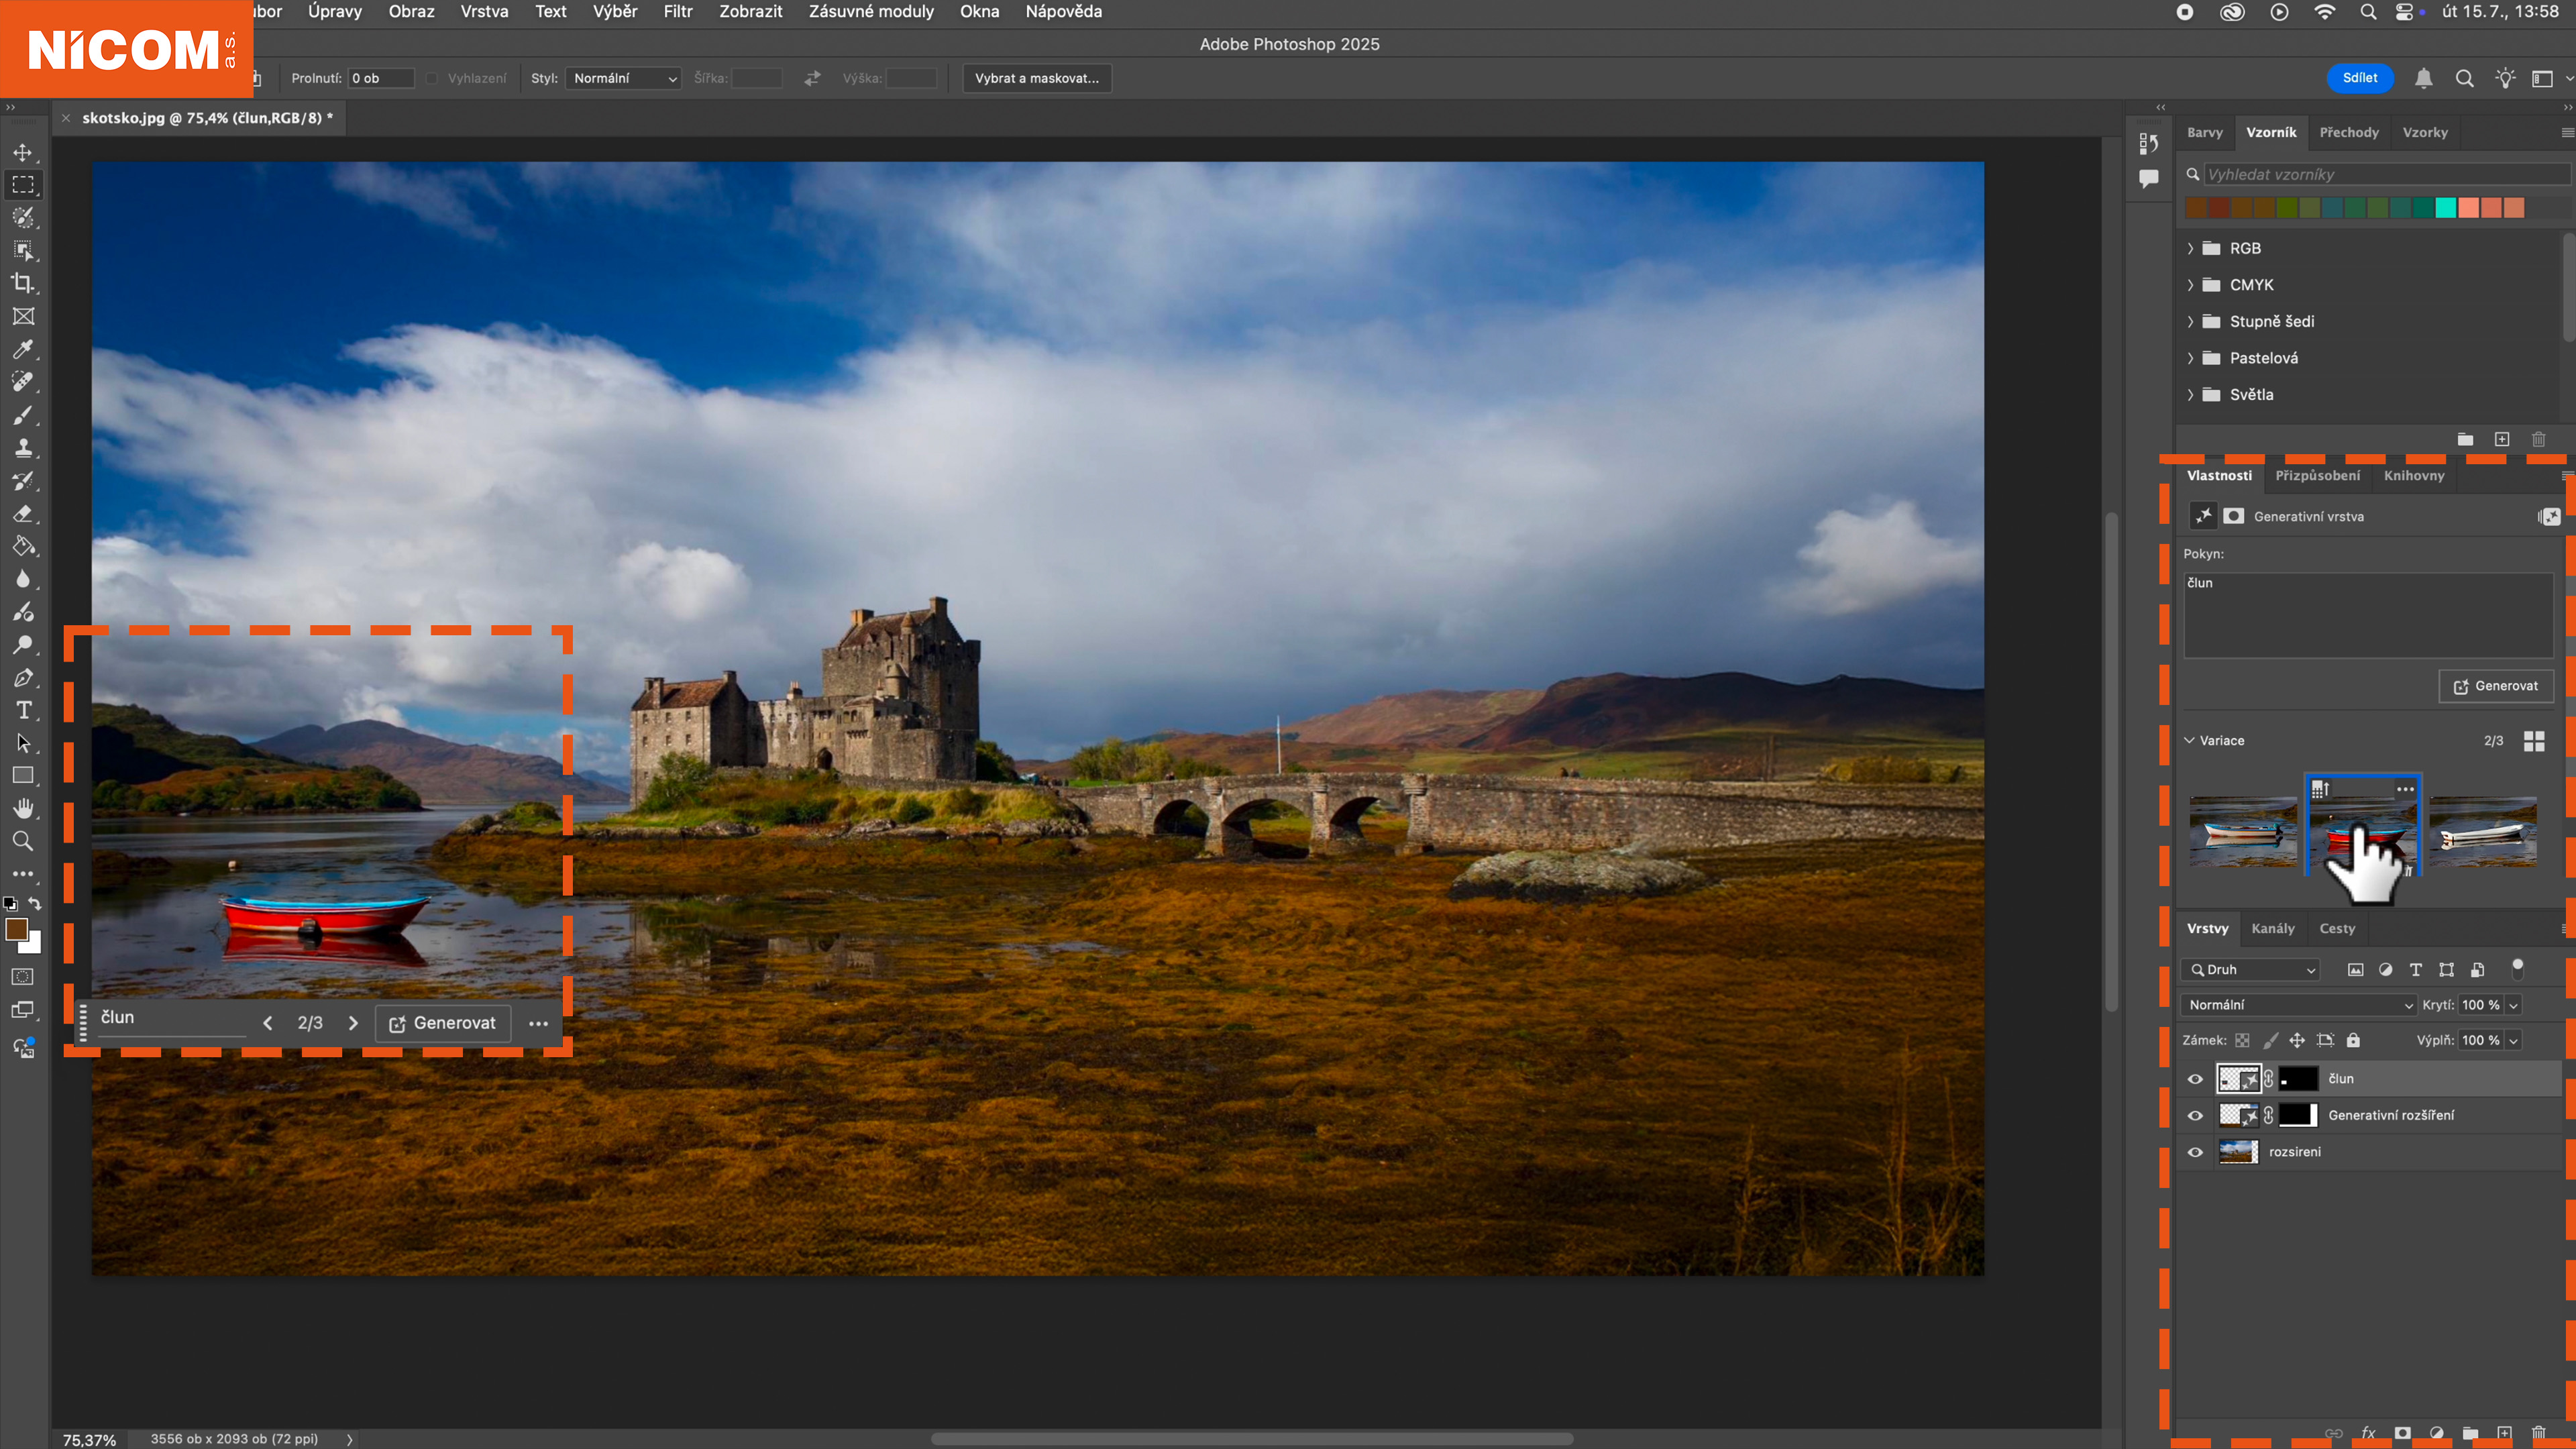This screenshot has height=1449, width=2576.
Task: Swap foreground and background colors
Action: 35,903
